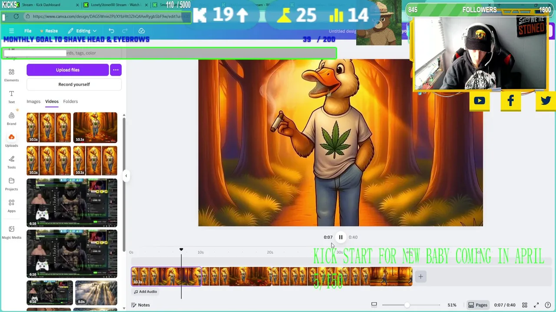This screenshot has height=312, width=556.
Task: Click the Facebook icon on stream overlay
Action: [x=510, y=101]
